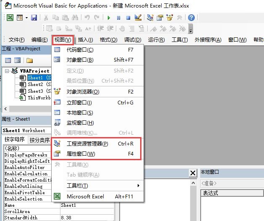This screenshot has height=221, width=264.
Task: Open Properties Window toolbar icon
Action: point(160,18)
